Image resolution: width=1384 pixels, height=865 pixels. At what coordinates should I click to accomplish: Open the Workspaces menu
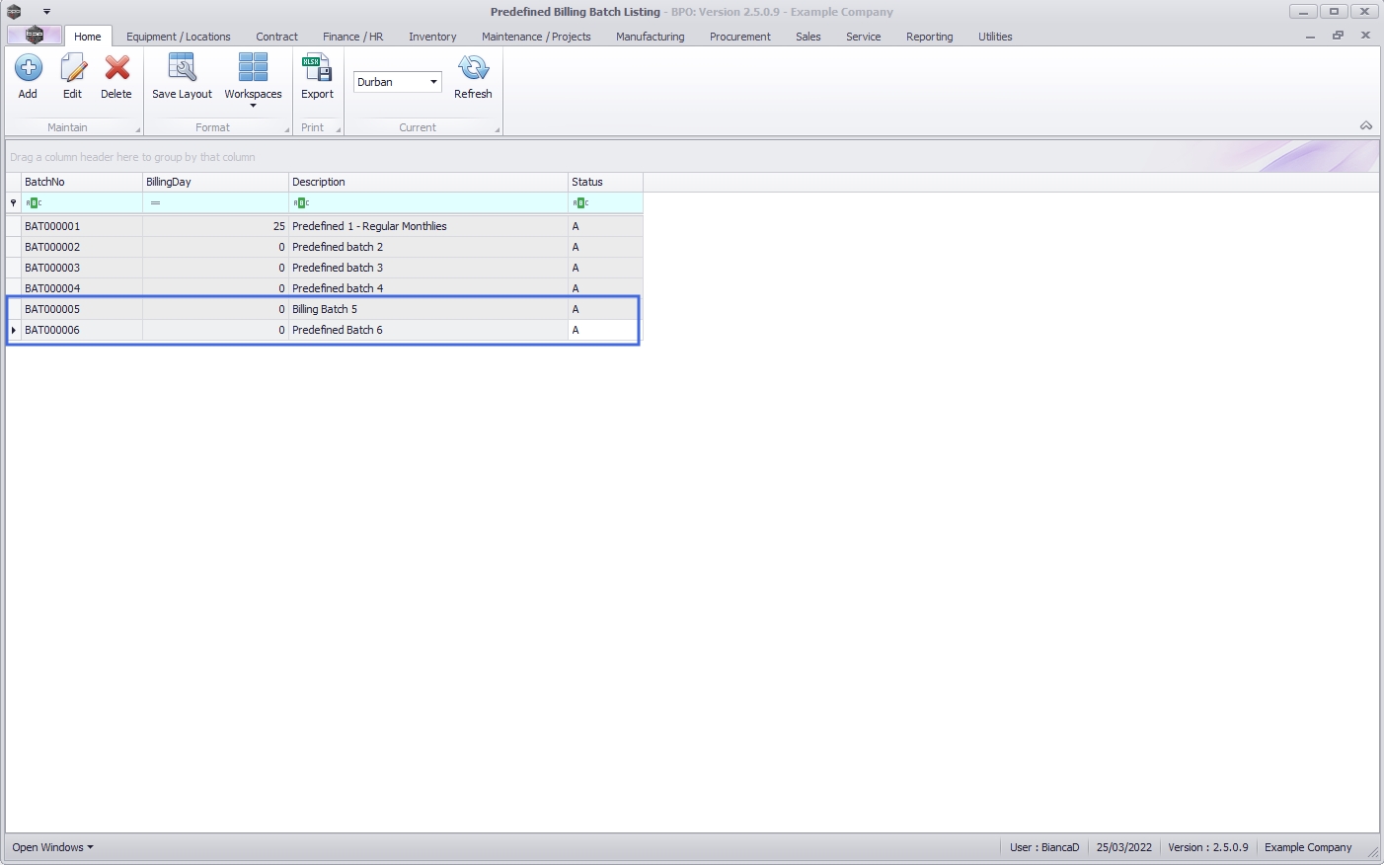pos(253,79)
